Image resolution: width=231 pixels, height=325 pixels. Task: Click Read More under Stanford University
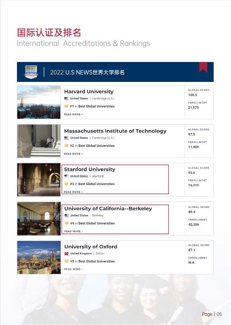[73, 192]
